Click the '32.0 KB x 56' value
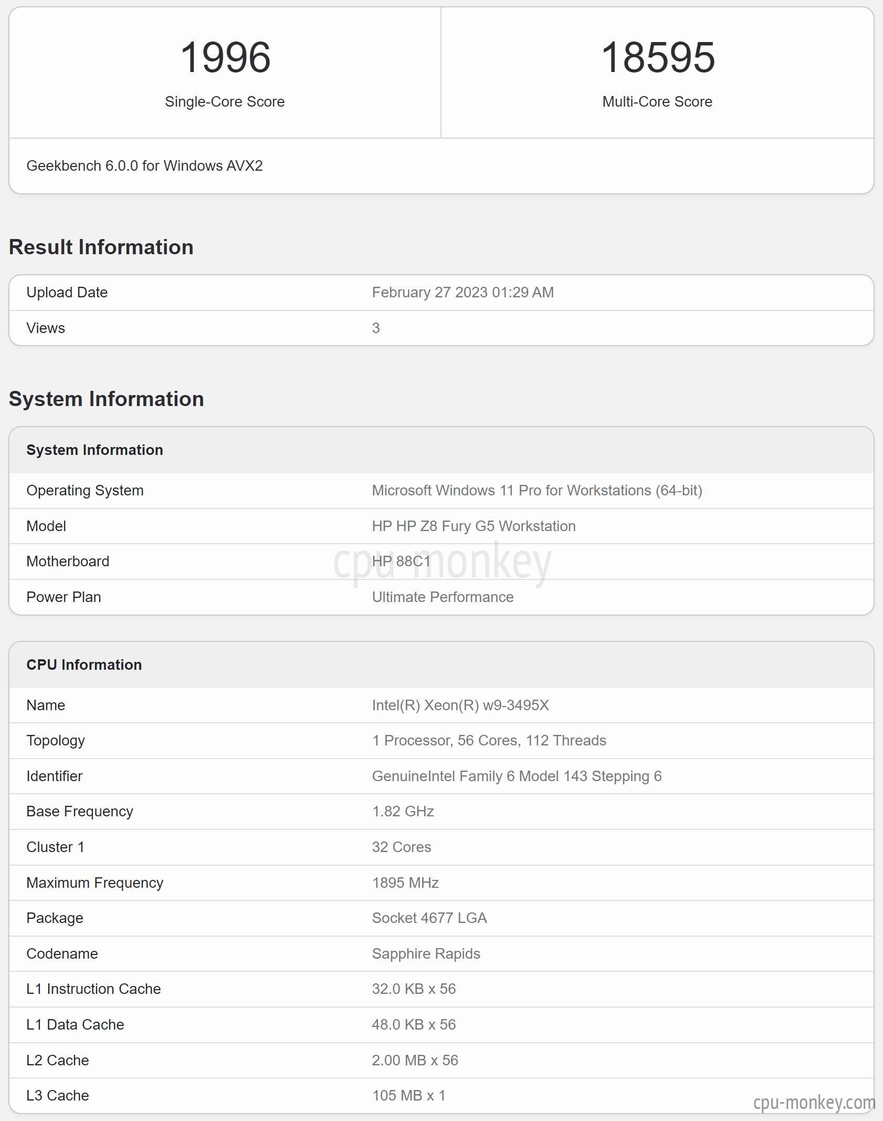The width and height of the screenshot is (883, 1121). click(x=414, y=989)
